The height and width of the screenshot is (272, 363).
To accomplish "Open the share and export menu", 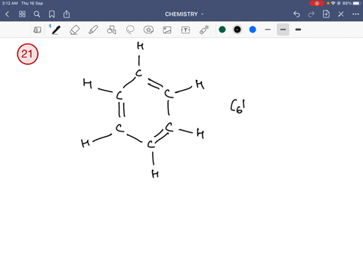I will (x=67, y=14).
